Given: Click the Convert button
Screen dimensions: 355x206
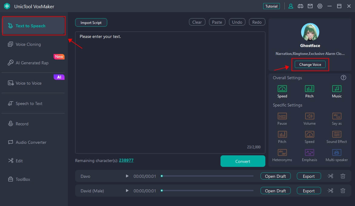Looking at the screenshot, I should (243, 161).
